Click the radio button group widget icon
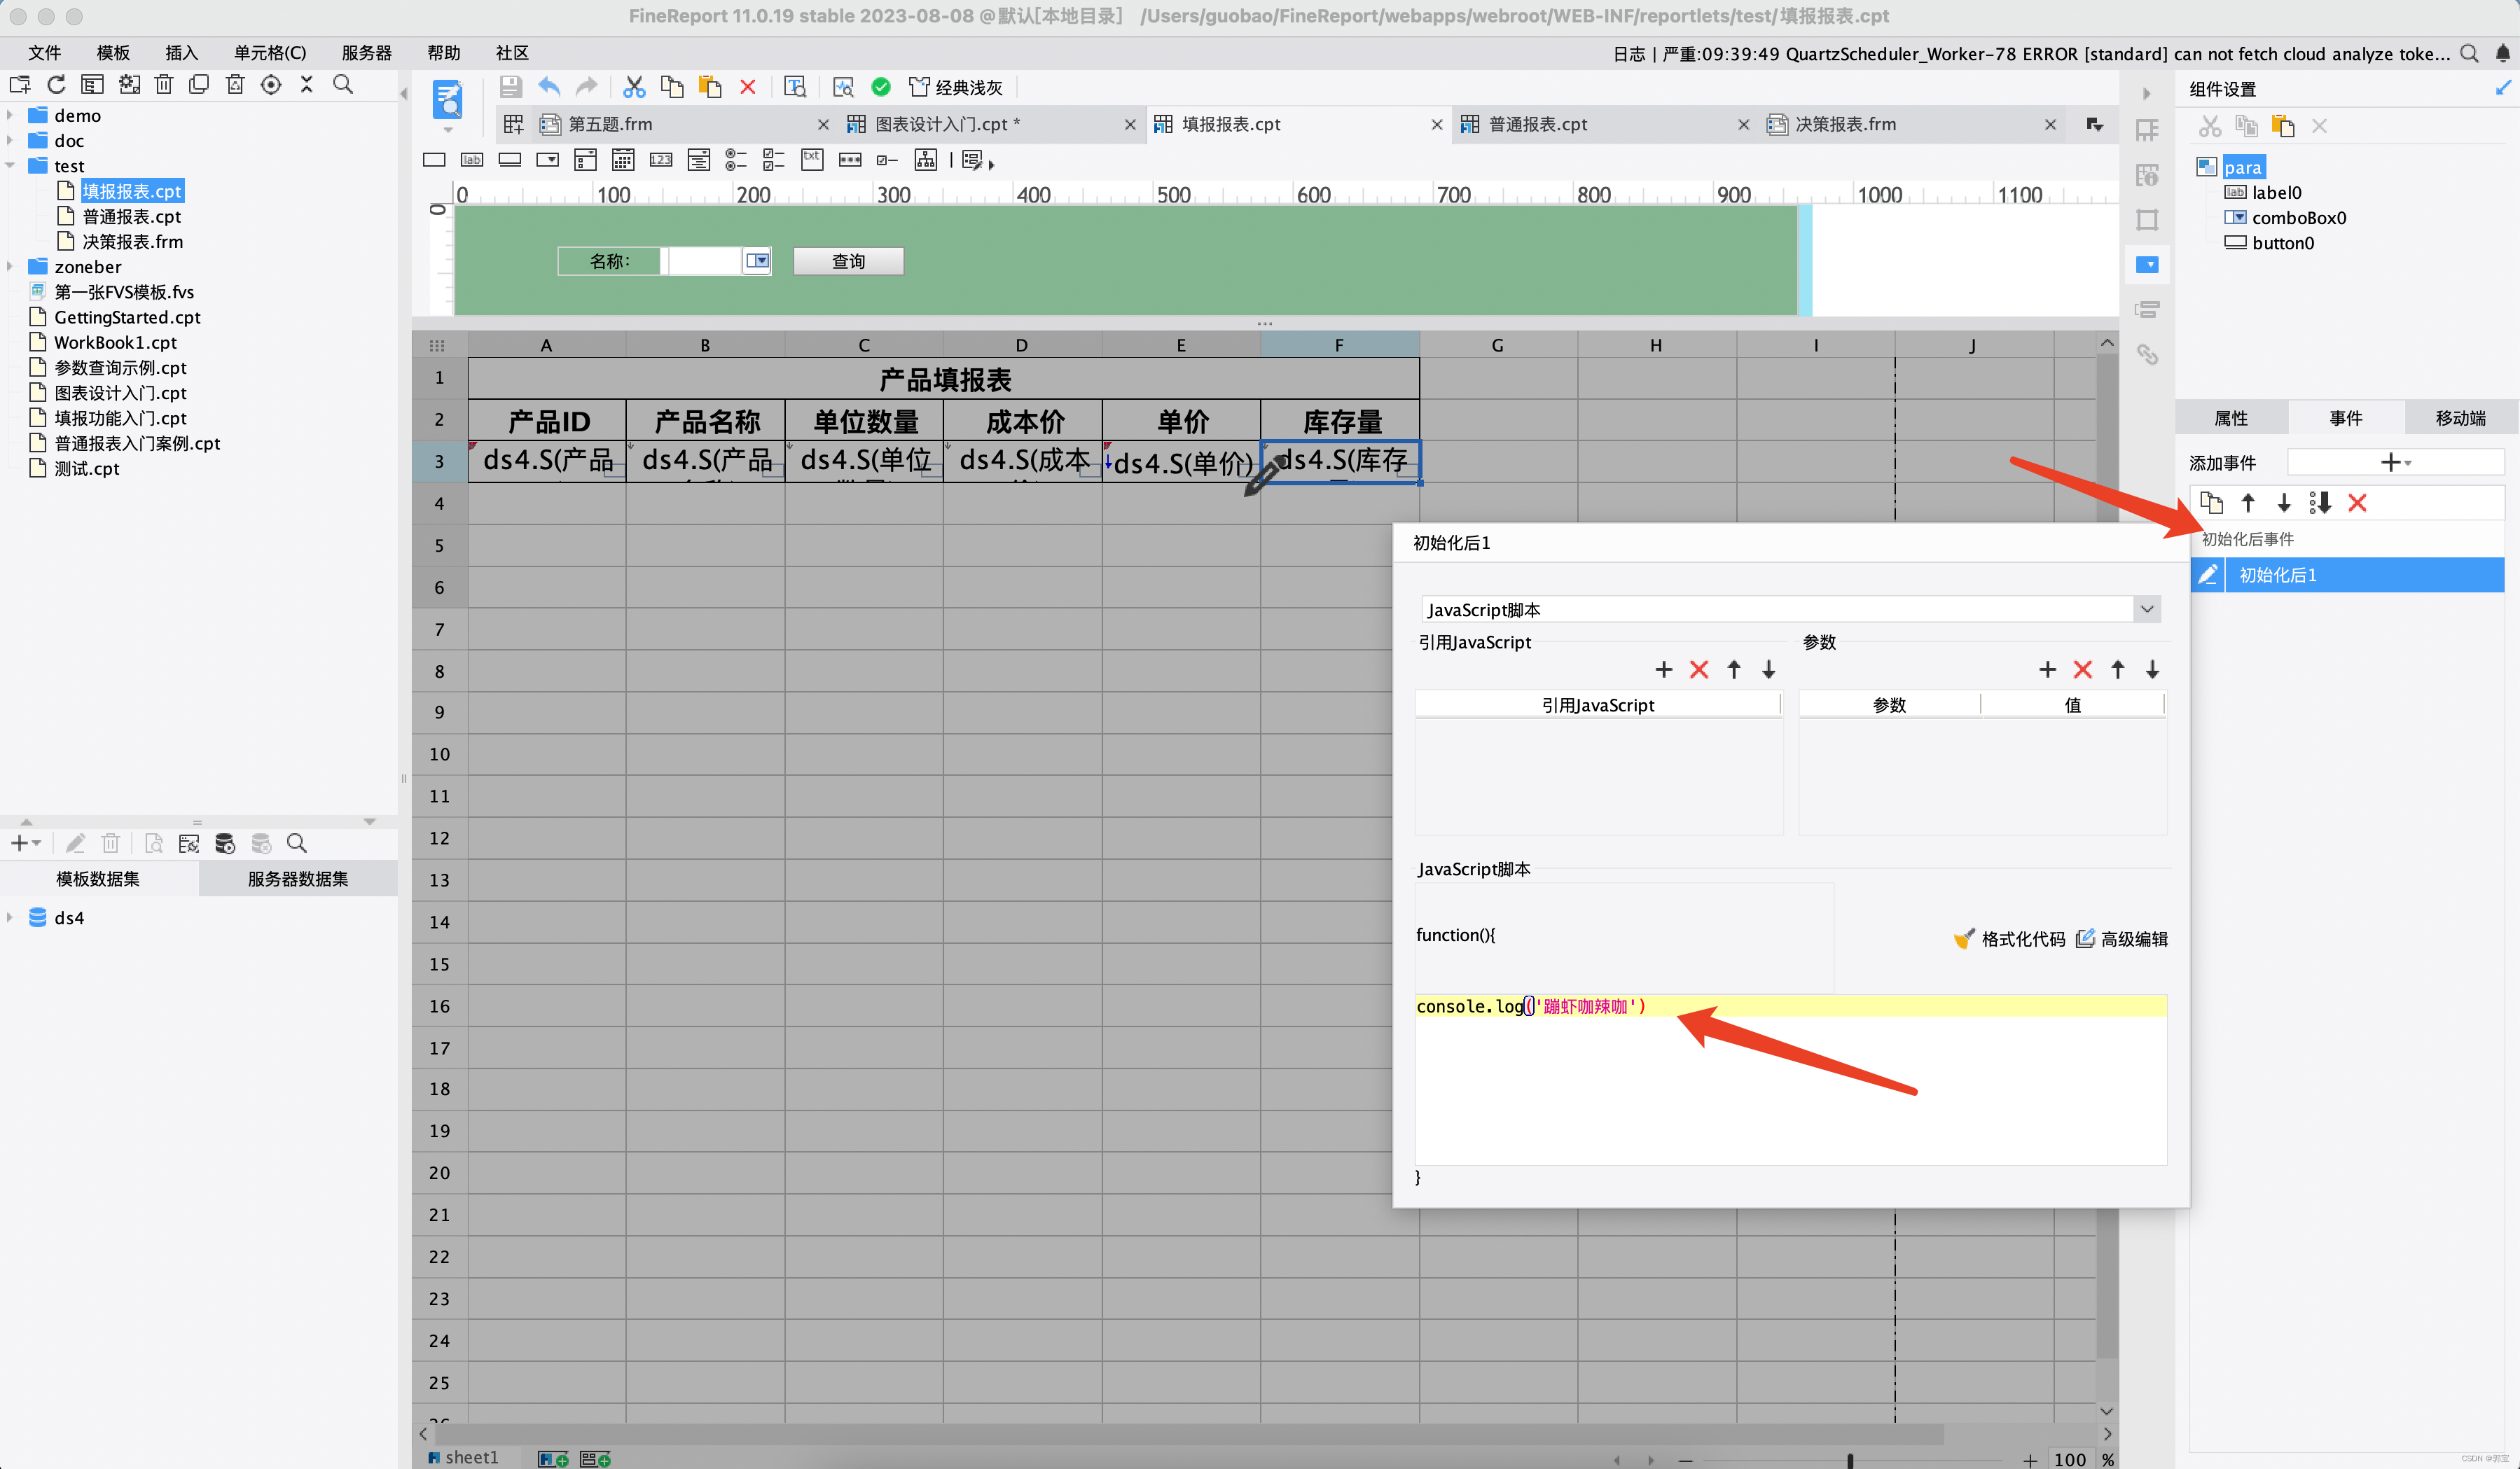Image resolution: width=2520 pixels, height=1469 pixels. click(x=736, y=160)
